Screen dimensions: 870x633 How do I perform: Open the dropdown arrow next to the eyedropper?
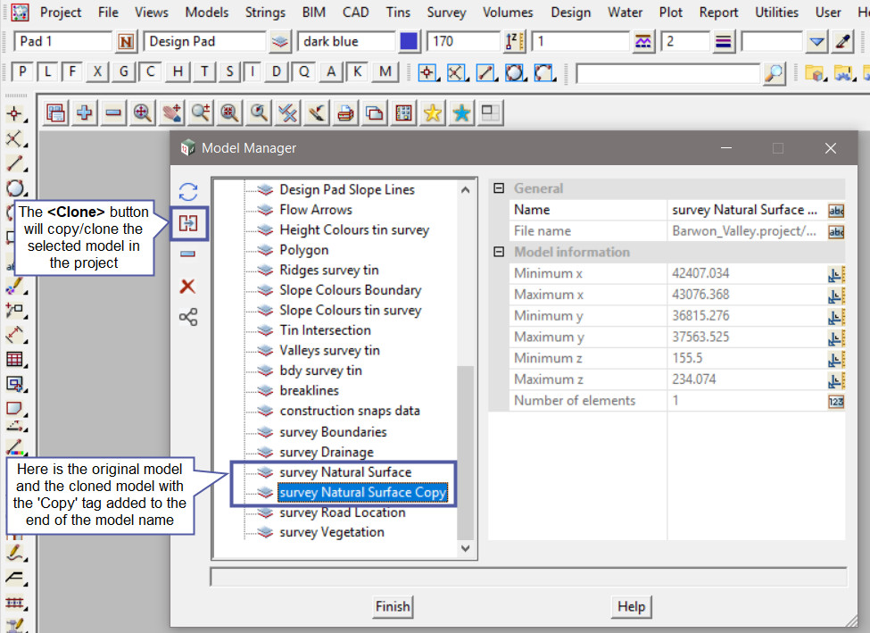816,42
